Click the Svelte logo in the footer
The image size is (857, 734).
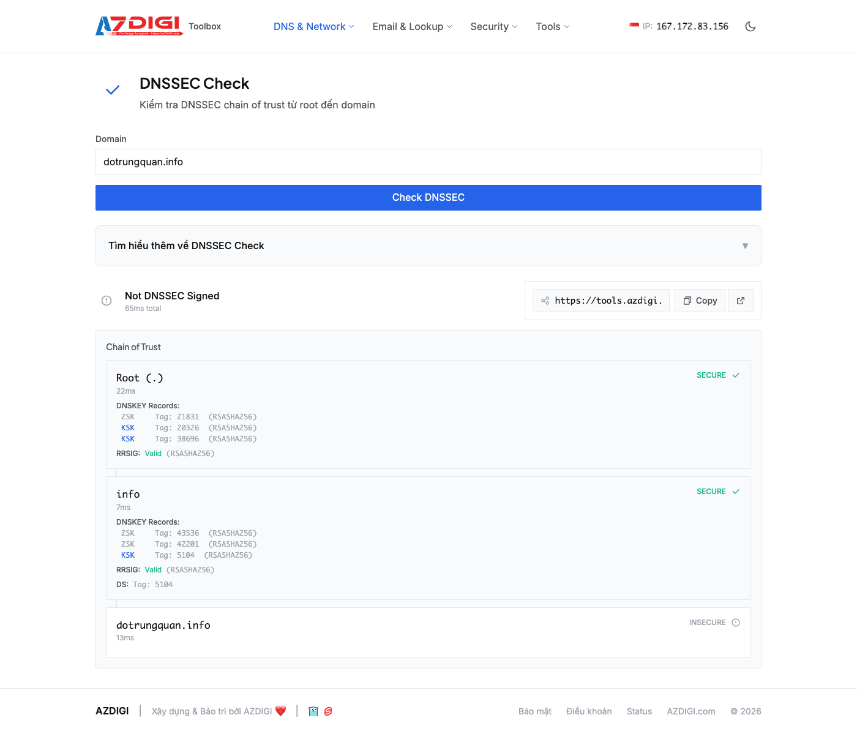329,711
